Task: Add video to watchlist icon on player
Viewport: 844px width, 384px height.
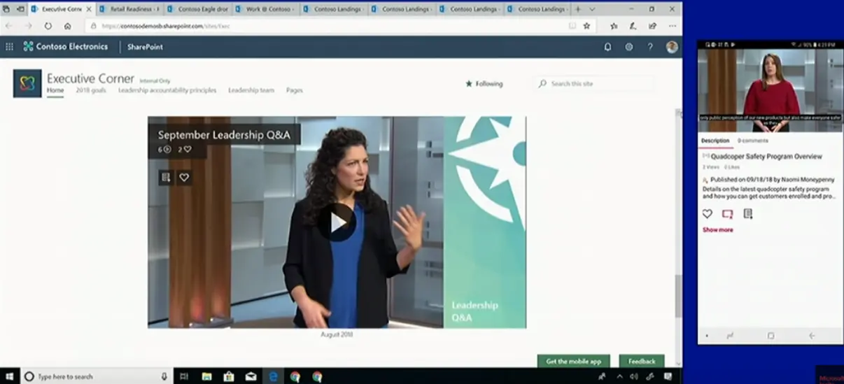Action: pos(166,178)
